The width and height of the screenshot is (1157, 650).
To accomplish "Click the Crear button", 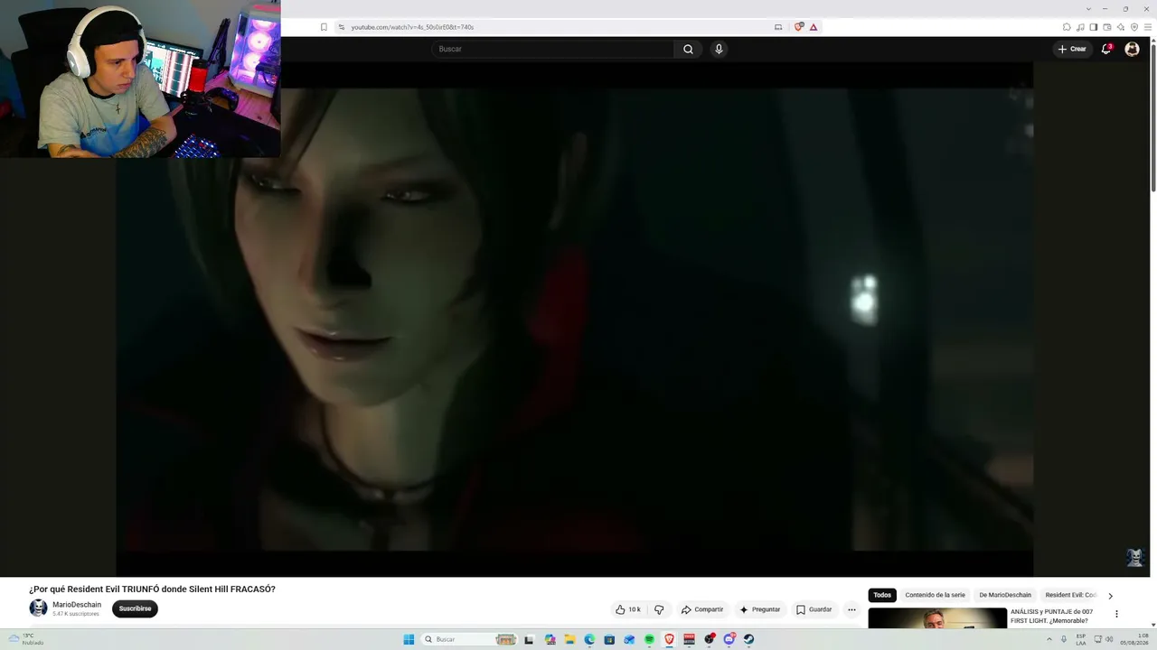I will tap(1072, 49).
